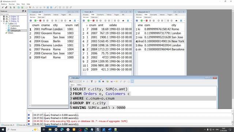This screenshot has width=234, height=132.
Task: Open database selector combo in SQL editor
Action: coord(76,81)
